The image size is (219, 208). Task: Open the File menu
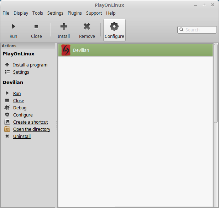tap(6, 13)
